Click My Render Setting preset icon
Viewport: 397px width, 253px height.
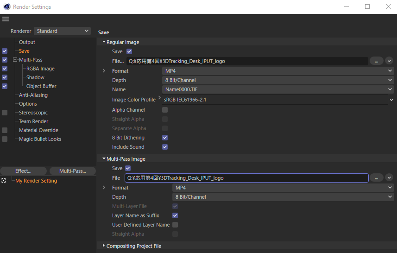point(4,181)
